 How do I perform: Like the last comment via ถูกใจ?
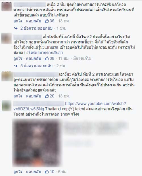pos(18,172)
